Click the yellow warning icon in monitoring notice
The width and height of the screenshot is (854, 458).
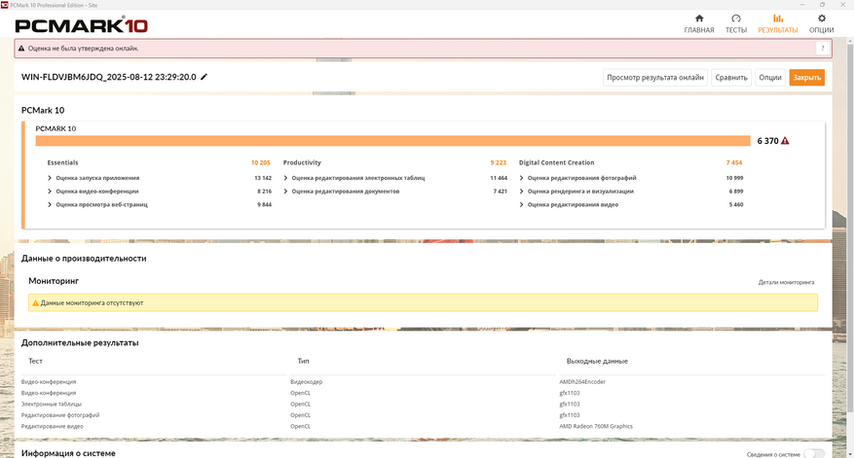click(x=35, y=303)
